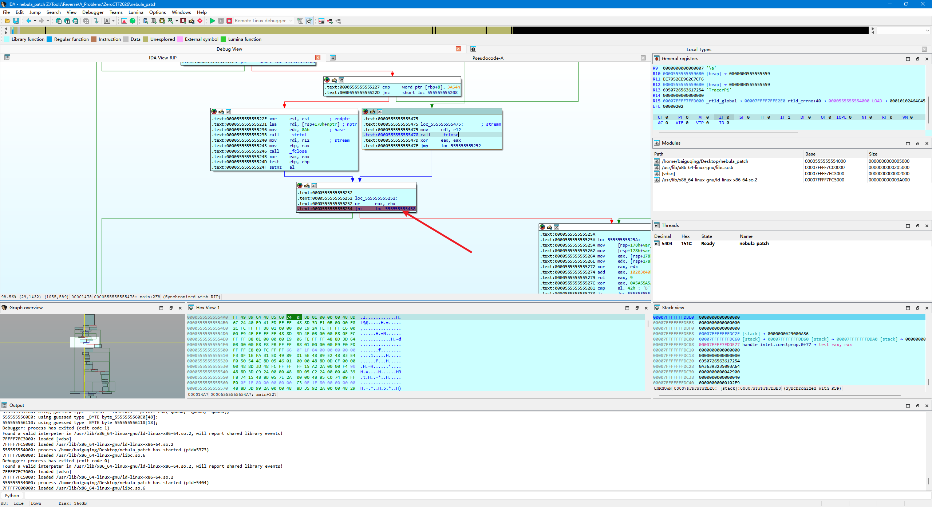Click the red Terminate process stop button
This screenshot has height=507, width=932.
point(229,21)
